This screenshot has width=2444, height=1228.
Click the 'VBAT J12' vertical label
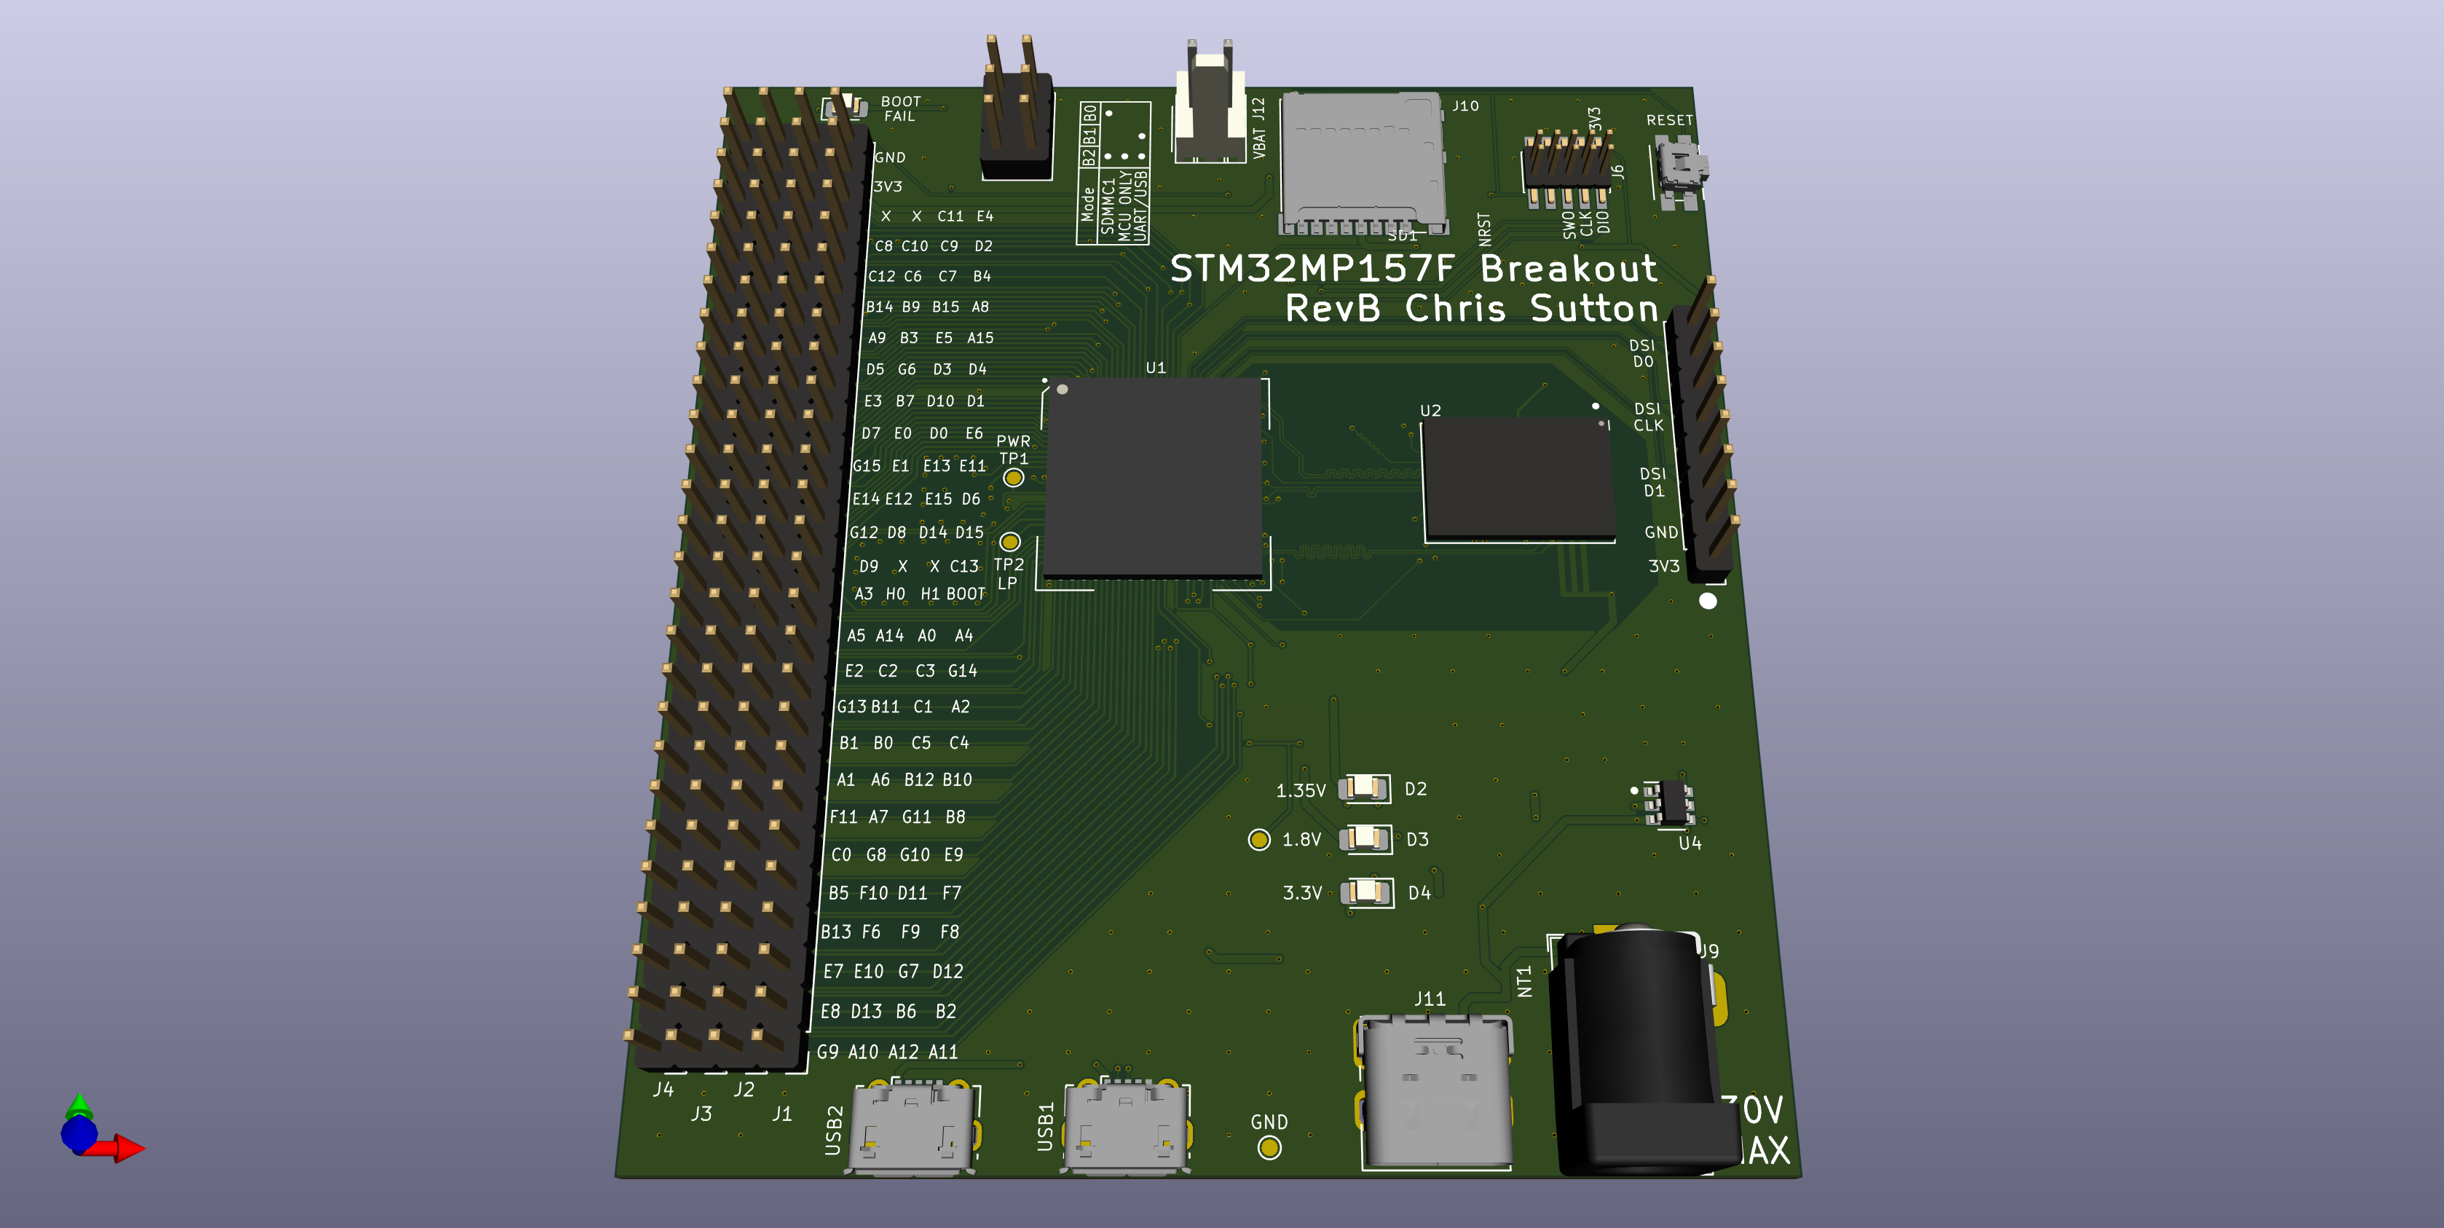pyautogui.click(x=1259, y=127)
